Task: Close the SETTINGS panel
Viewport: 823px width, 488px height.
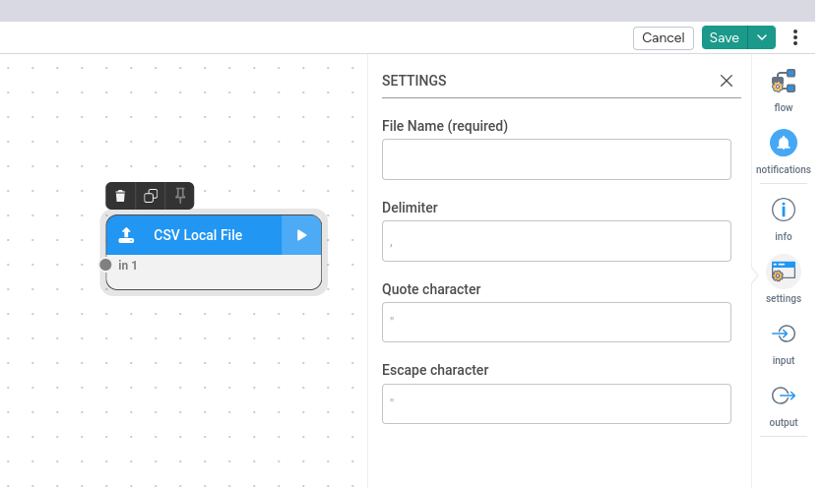Action: (727, 81)
